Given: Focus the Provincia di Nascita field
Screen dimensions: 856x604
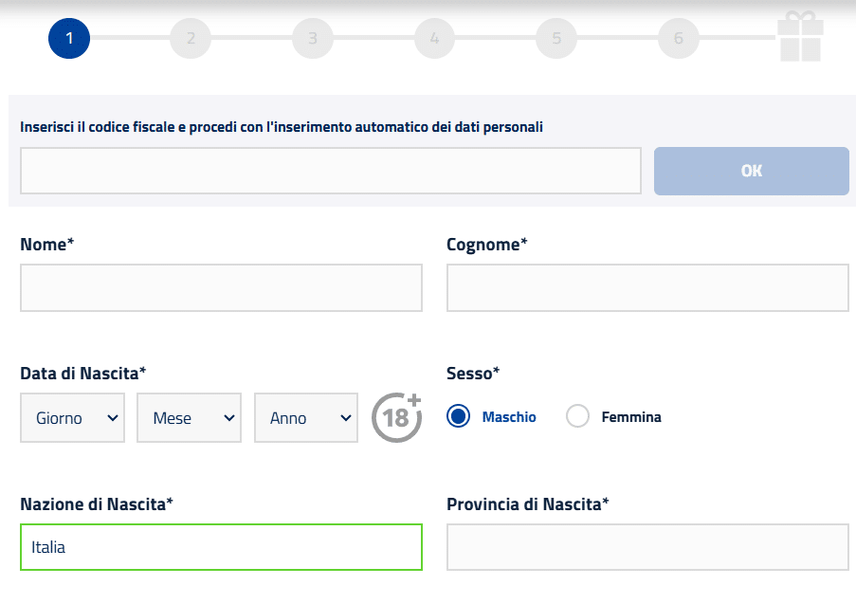Looking at the screenshot, I should coord(647,547).
